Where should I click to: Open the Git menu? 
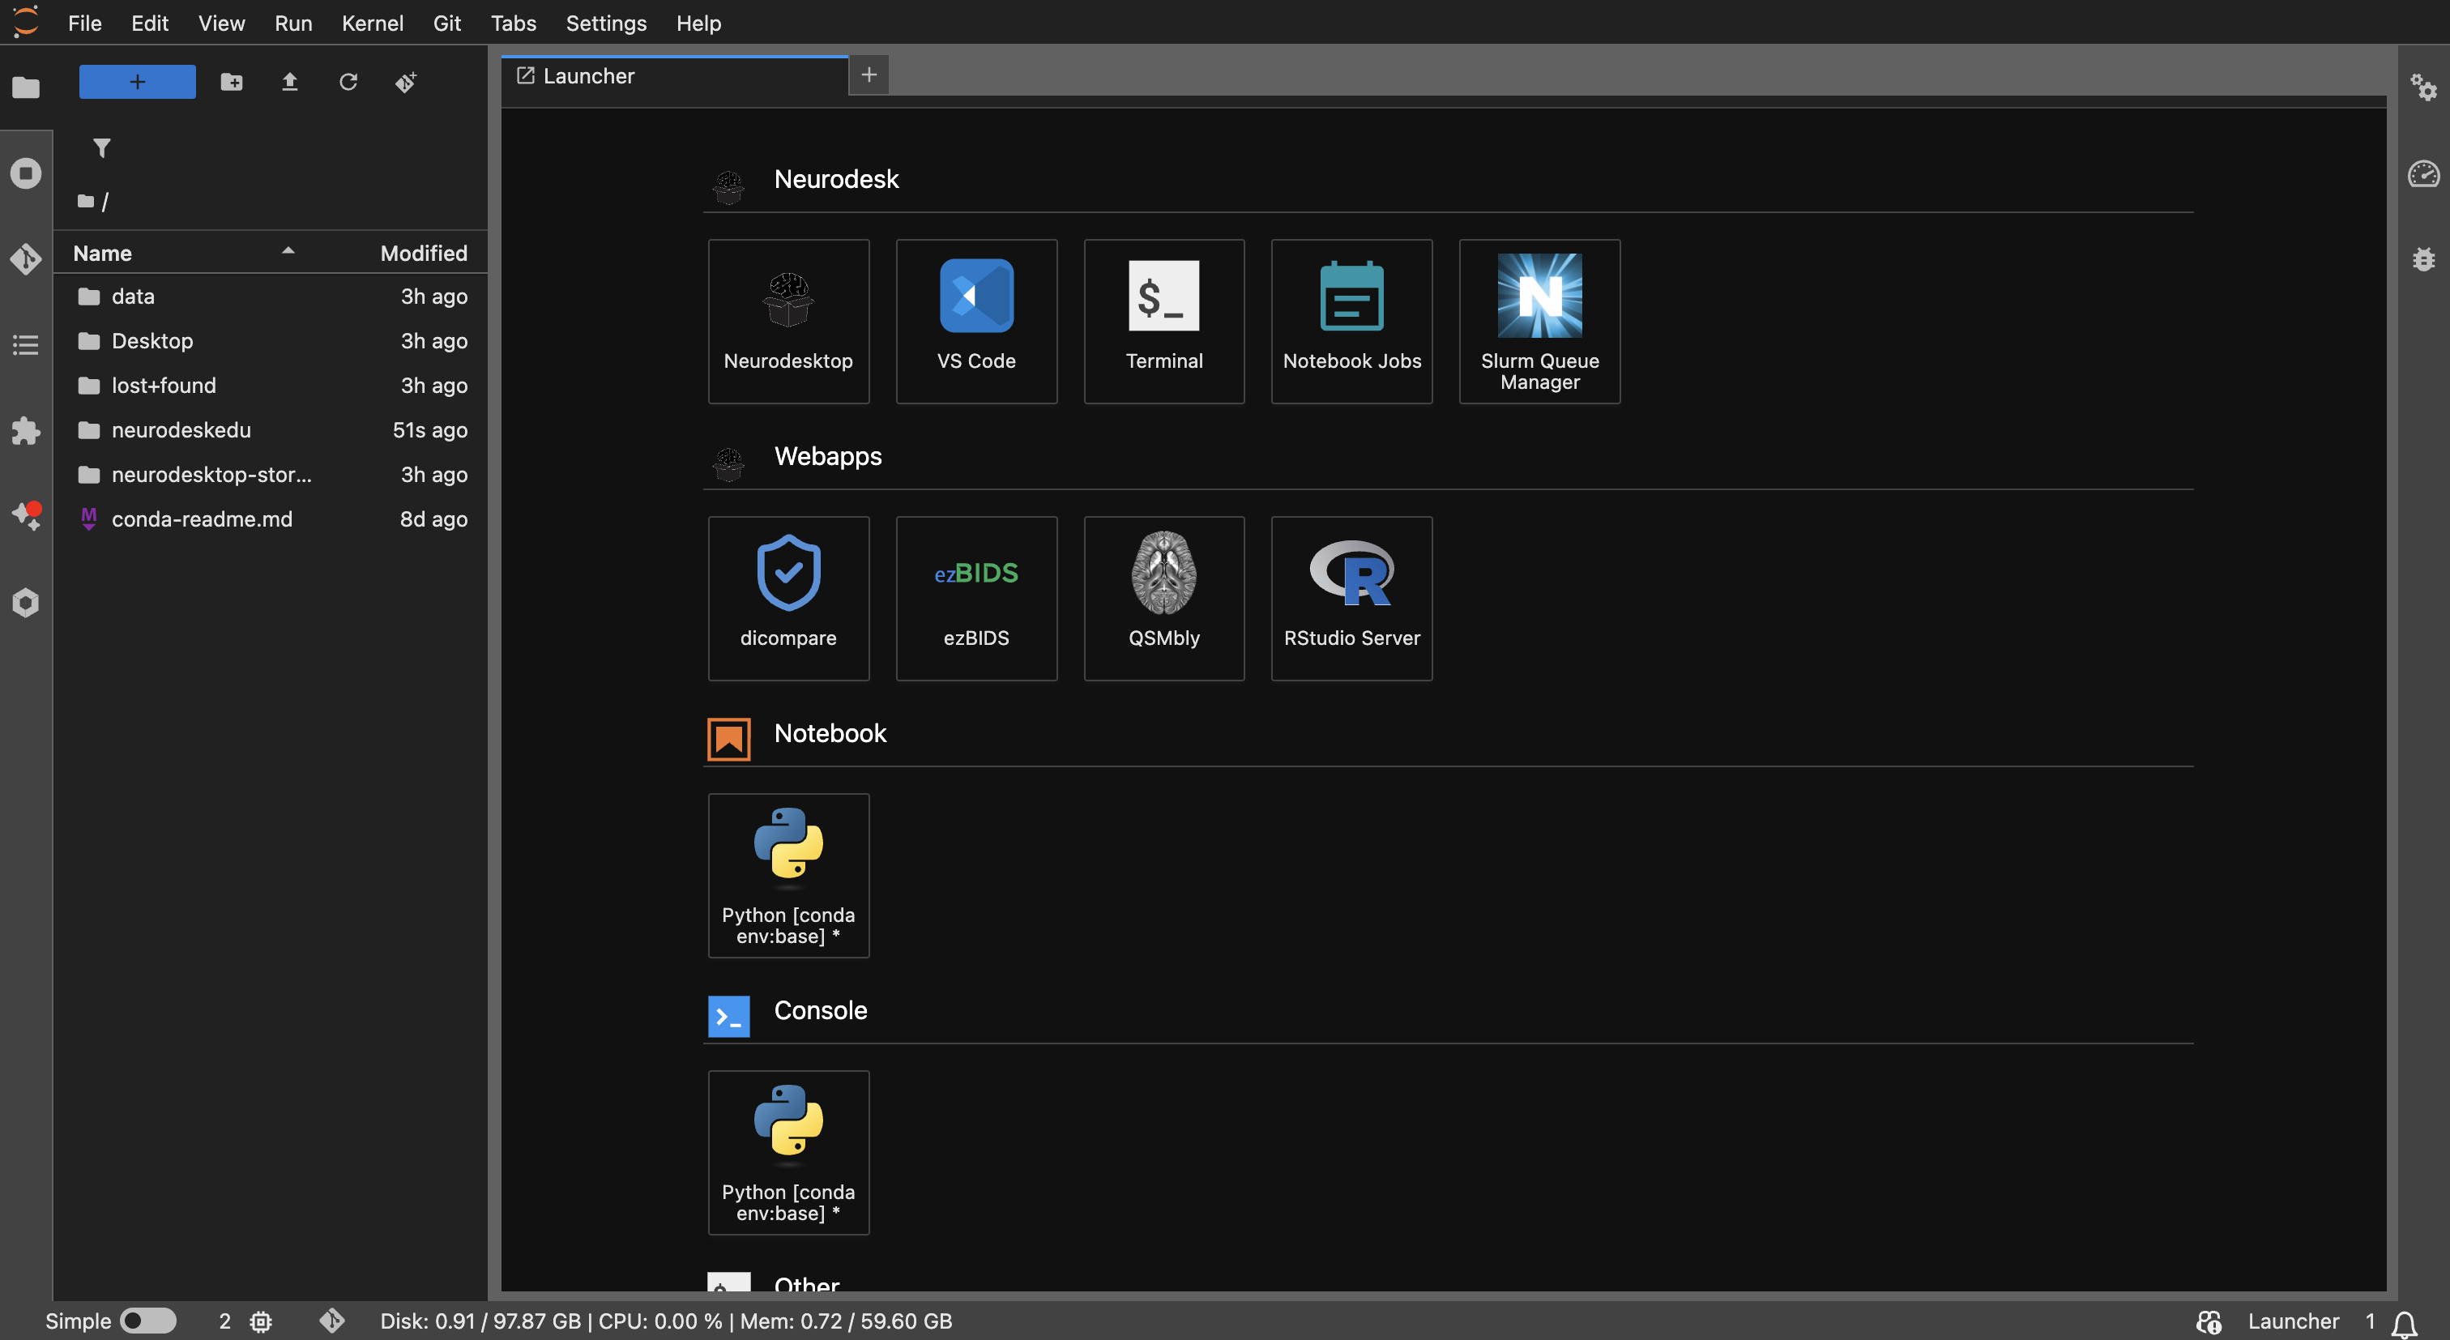click(x=446, y=23)
